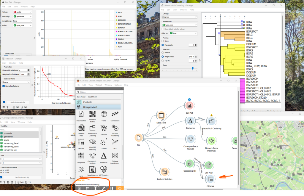Screen dimensions: 304x196
Task: Click the text annotation tool in bottom toolbar
Action: click(x=95, y=188)
